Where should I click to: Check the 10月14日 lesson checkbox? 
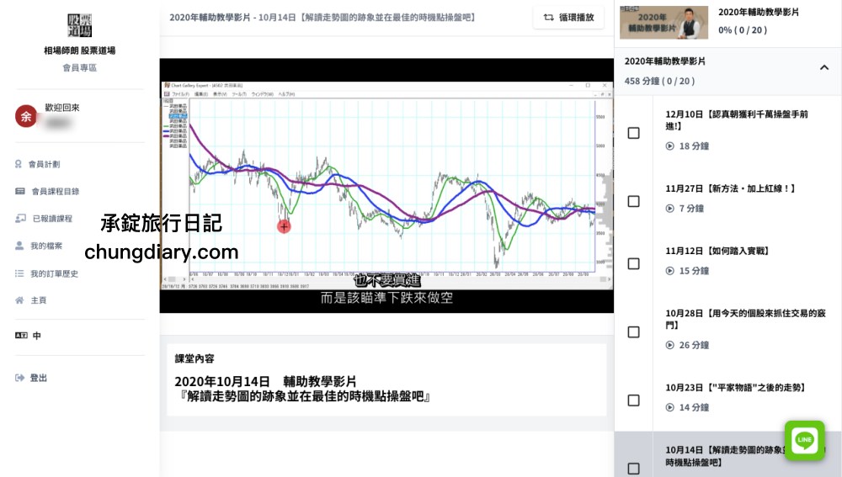click(x=634, y=469)
